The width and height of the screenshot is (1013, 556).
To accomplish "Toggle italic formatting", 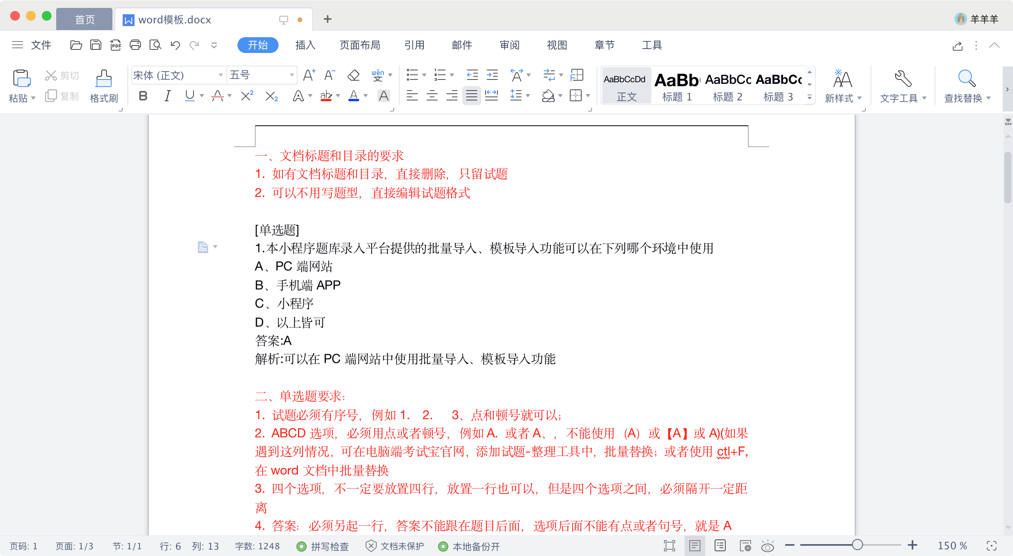I will [x=167, y=96].
